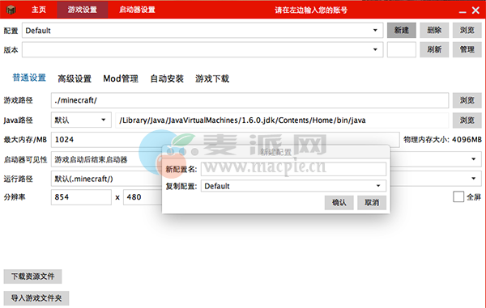Go to Mod管理 tab

121,78
